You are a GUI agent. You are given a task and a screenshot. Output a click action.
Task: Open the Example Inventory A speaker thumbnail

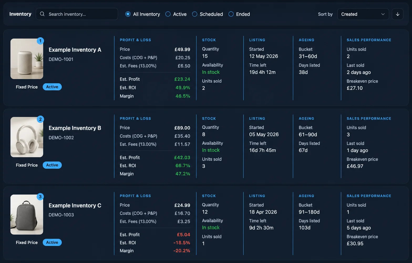coord(27,59)
